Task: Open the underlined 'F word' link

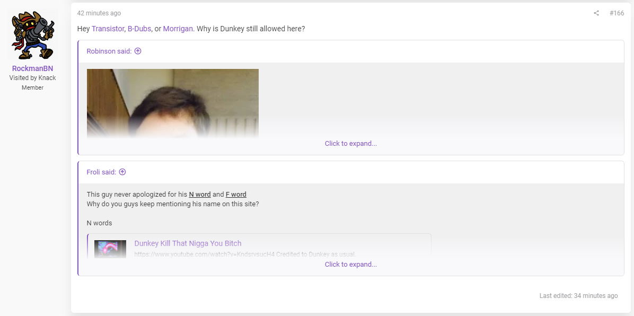Action: [236, 194]
